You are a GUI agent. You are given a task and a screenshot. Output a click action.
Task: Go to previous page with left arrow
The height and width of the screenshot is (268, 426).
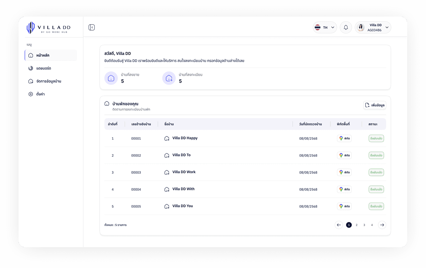tap(339, 225)
